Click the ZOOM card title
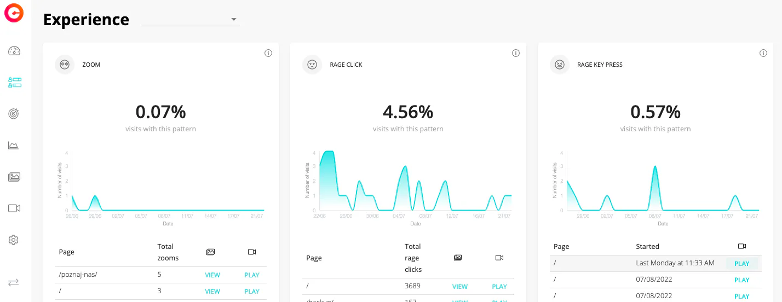 pos(91,65)
